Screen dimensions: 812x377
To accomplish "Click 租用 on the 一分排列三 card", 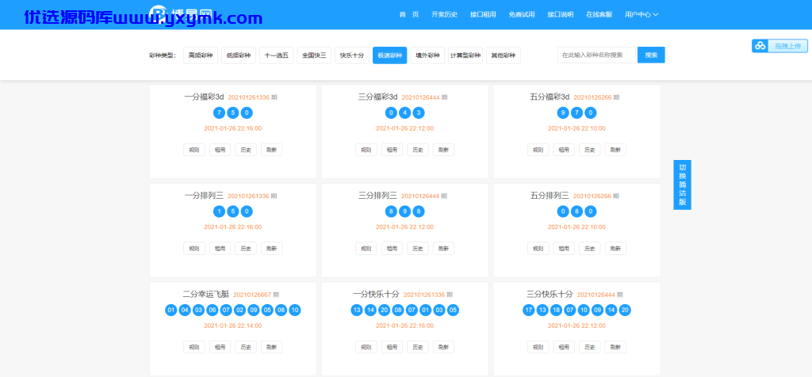I will (x=220, y=248).
